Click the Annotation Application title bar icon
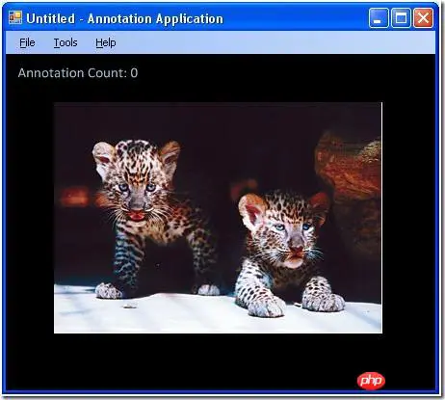445x400 pixels. point(15,17)
